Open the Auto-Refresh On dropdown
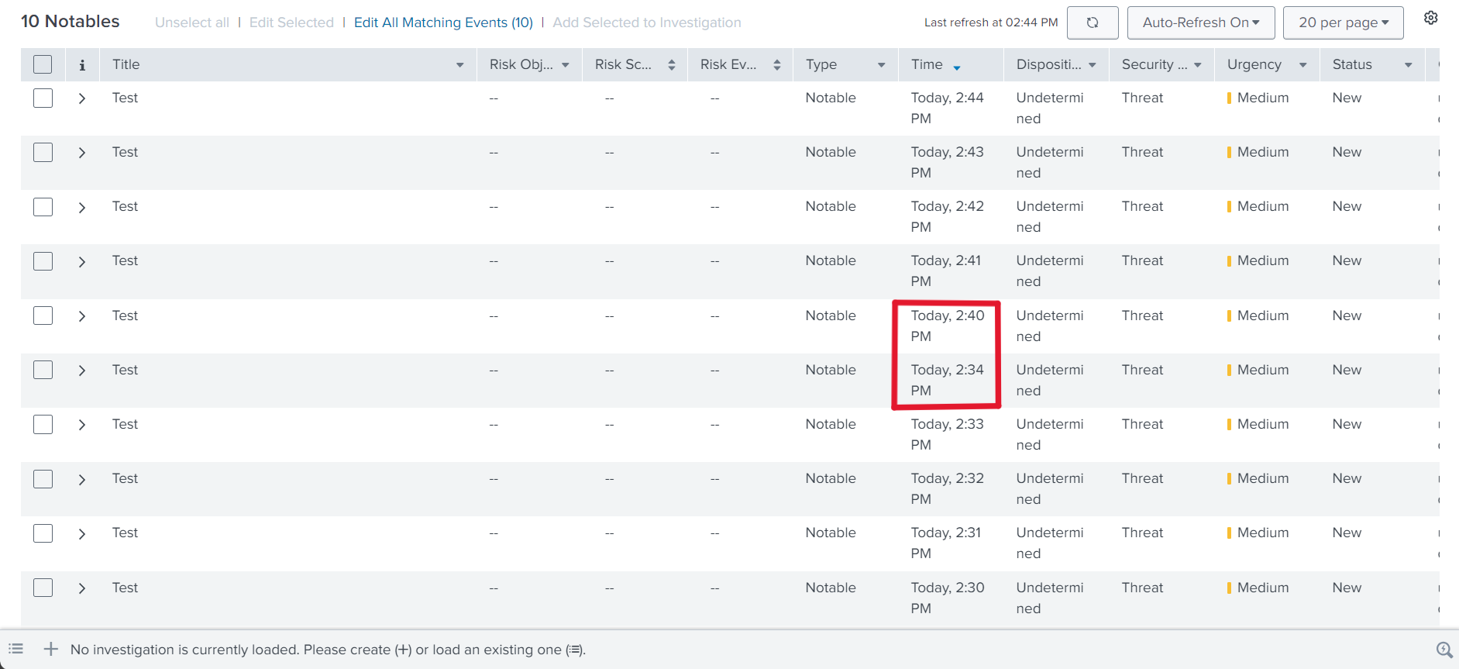 pyautogui.click(x=1200, y=22)
